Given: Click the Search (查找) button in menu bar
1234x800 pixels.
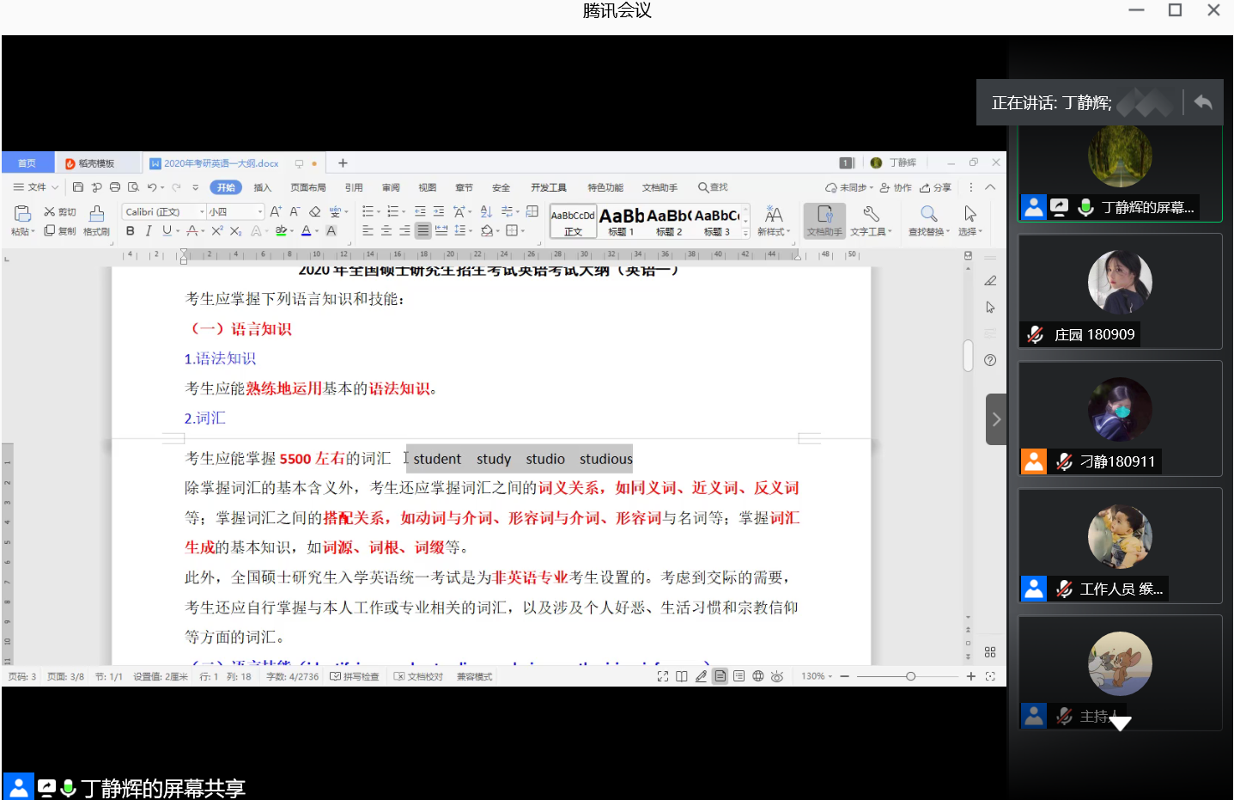Looking at the screenshot, I should point(713,187).
